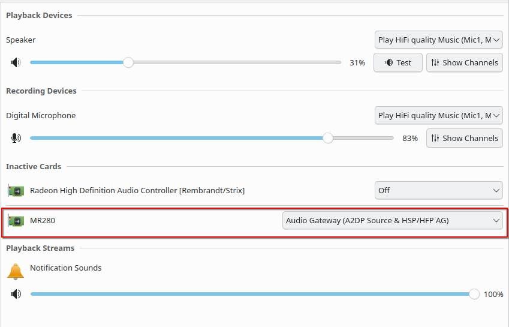Expand MR280 Audio Gateway profile dropdown
This screenshot has width=509, height=327.
coord(393,221)
